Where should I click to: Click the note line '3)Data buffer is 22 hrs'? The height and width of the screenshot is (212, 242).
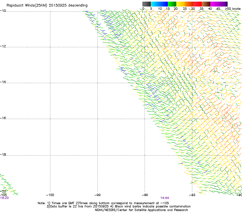pyautogui.click(x=118, y=206)
